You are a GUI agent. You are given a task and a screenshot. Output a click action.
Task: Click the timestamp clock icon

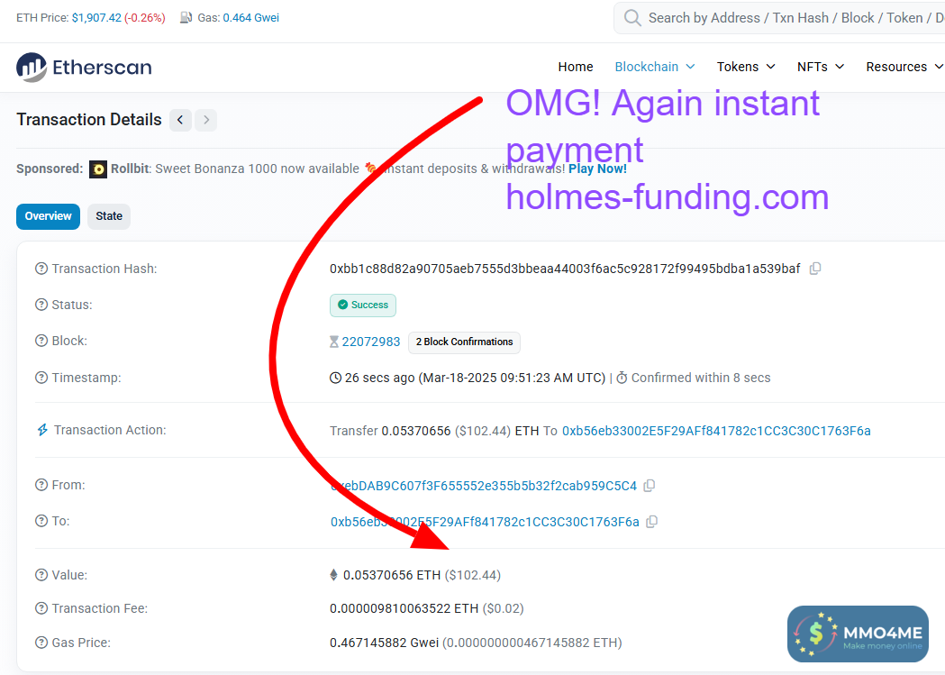[x=336, y=378]
